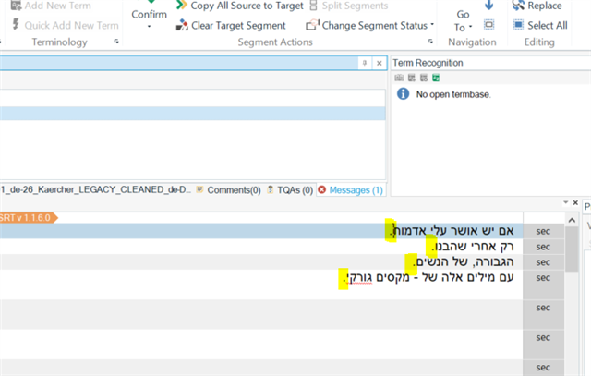Open the Go To dropdown
The image size is (591, 376).
(x=463, y=20)
